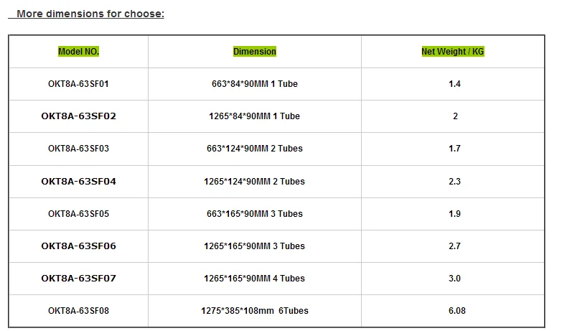Click dimension 1275*385*108mm 6Tubes
This screenshot has height=331, width=562.
pos(255,311)
